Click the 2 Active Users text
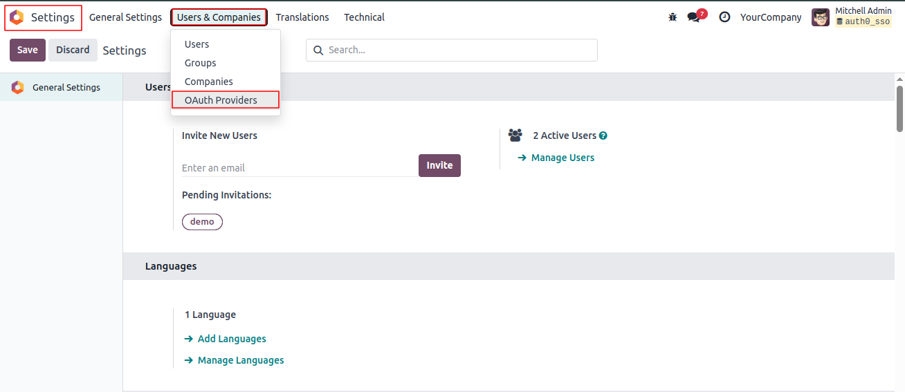Viewport: 905px width, 392px height. click(x=565, y=136)
